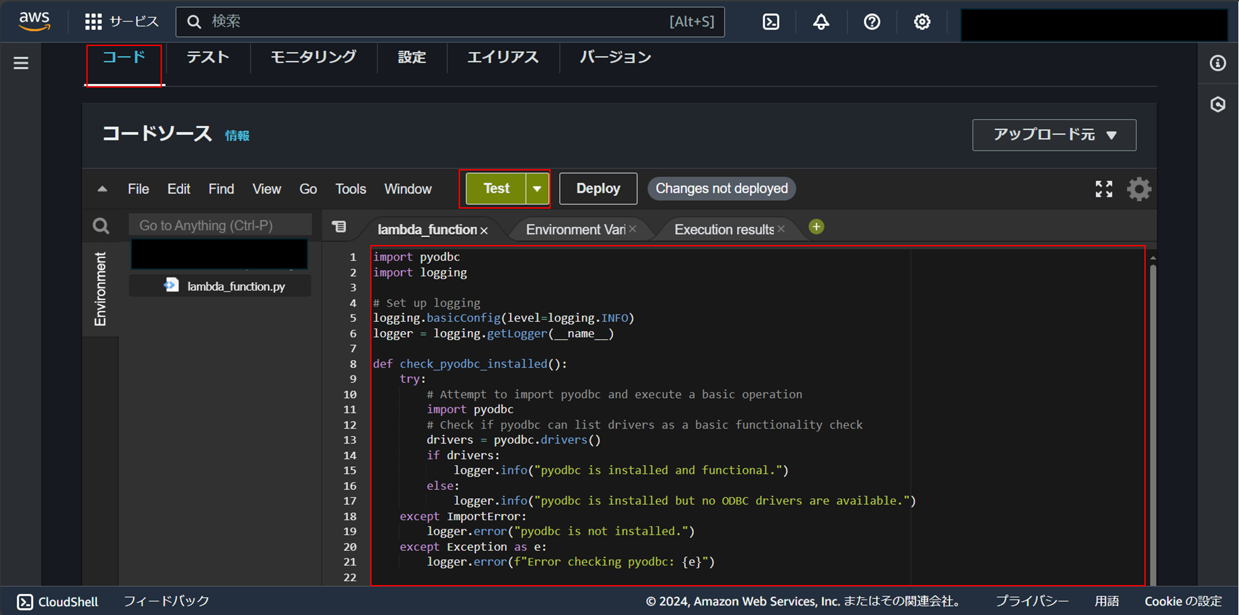The width and height of the screenshot is (1239, 615).
Task: Open the CloudShell terminal icon in top bar
Action: point(770,21)
